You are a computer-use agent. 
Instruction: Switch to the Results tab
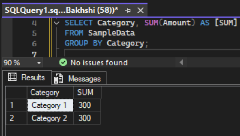tap(27, 77)
